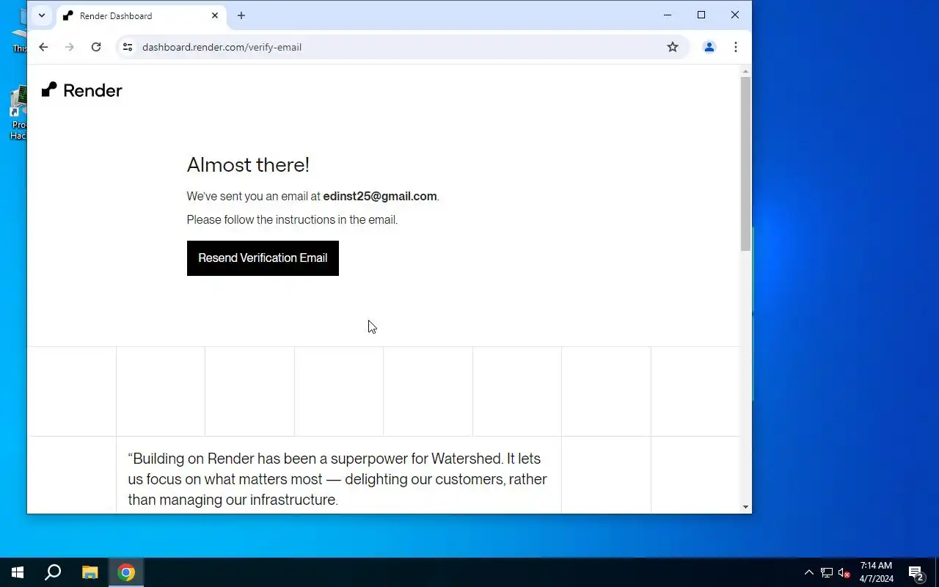Maximize the Chrome window

(701, 15)
